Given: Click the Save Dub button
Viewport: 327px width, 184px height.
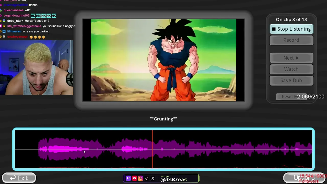Looking at the screenshot, I should pos(291,80).
